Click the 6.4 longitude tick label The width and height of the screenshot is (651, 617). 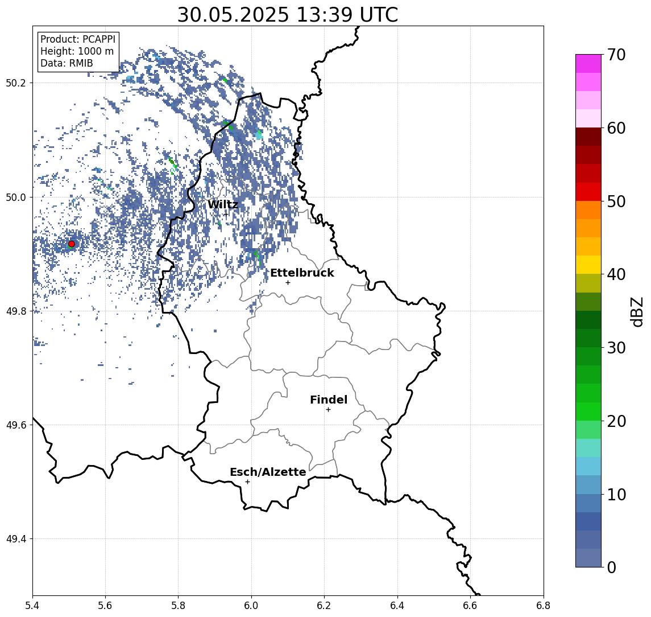tap(397, 606)
